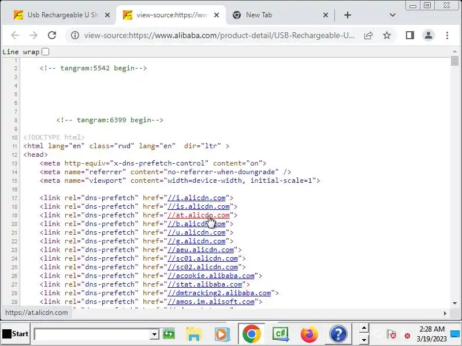Click the Chrome taskbar icon
Image resolution: width=462 pixels, height=346 pixels.
[x=252, y=334]
